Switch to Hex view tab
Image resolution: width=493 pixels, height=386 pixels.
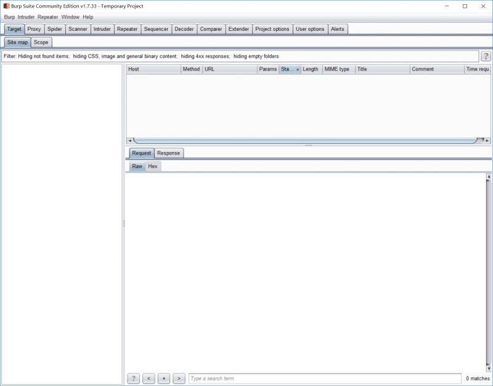tap(153, 166)
